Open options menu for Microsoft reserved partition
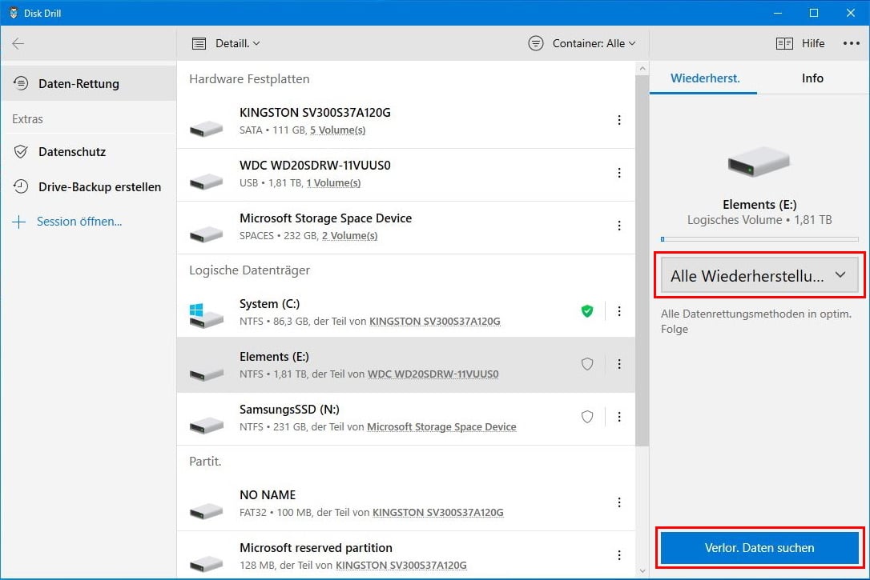The width and height of the screenshot is (870, 580). (x=619, y=555)
